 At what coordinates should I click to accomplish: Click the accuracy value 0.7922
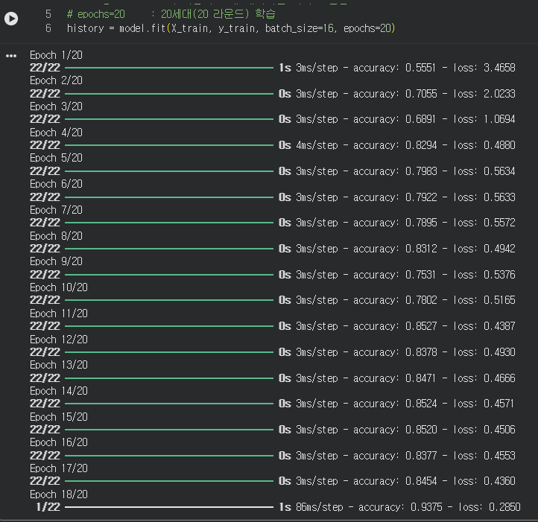[421, 197]
